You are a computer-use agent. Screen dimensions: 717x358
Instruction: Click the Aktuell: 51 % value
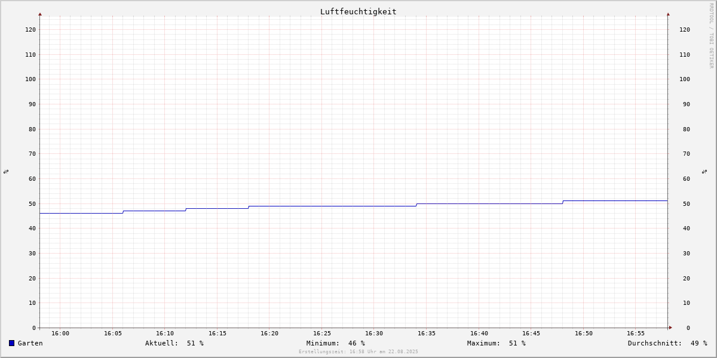174,343
